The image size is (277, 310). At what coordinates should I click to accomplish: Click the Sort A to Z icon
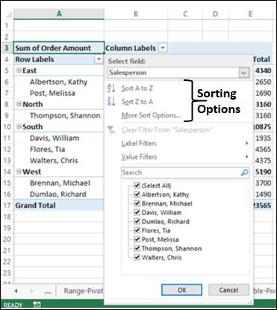(111, 88)
